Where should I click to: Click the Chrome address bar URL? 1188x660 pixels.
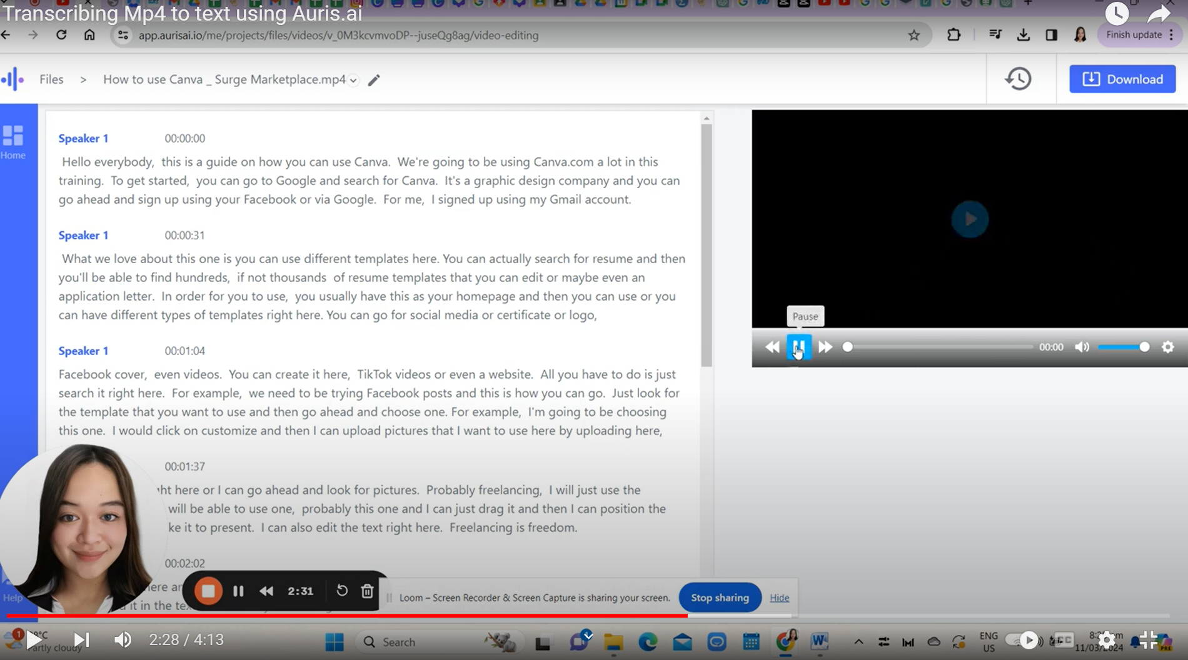338,36
